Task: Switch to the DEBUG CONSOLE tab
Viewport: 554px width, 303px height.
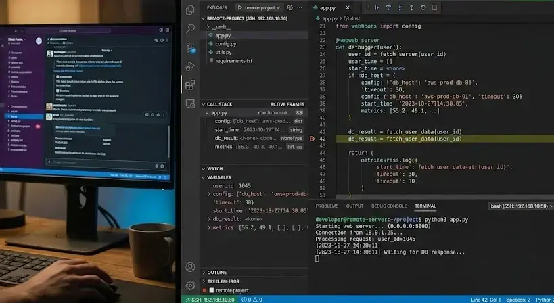Action: pyautogui.click(x=388, y=206)
